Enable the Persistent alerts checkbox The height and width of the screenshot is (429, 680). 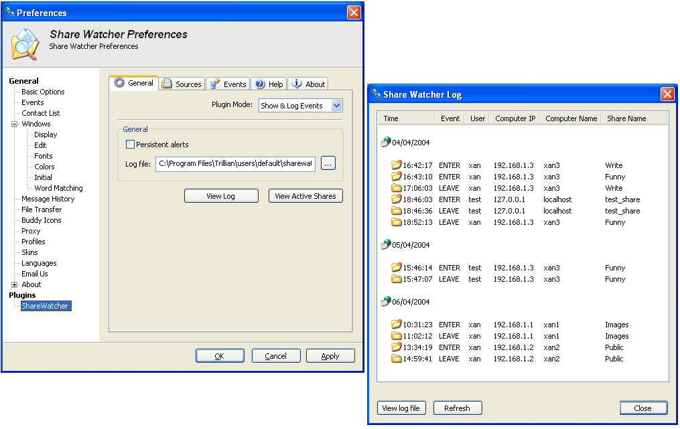point(130,144)
